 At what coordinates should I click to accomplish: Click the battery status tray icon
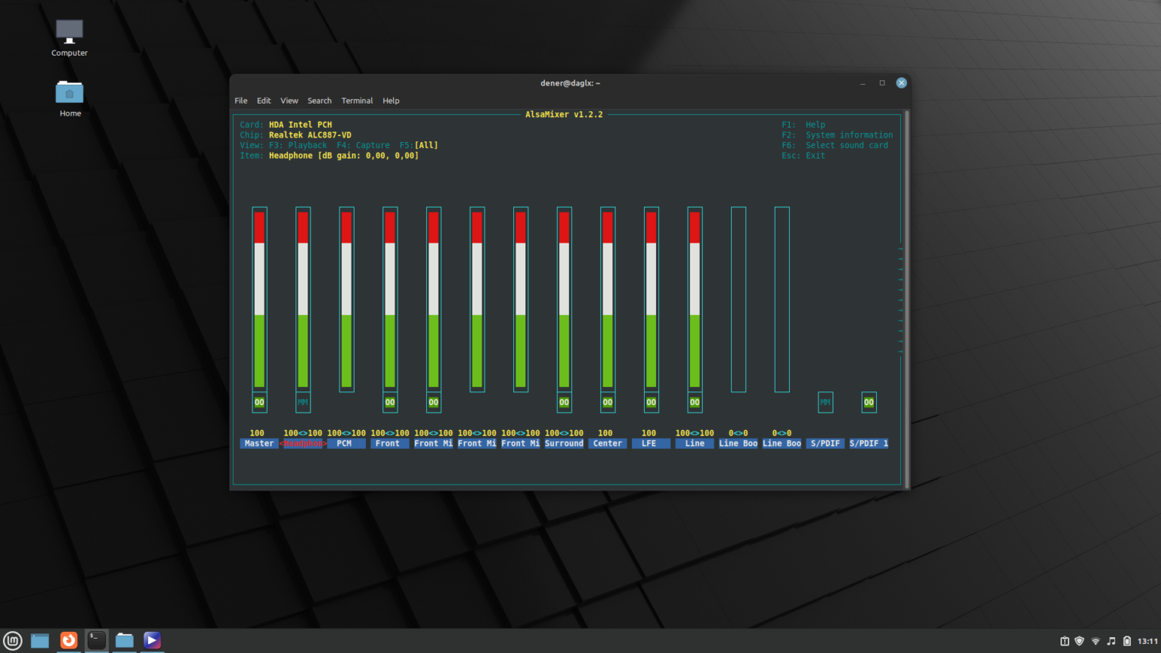coord(1127,641)
